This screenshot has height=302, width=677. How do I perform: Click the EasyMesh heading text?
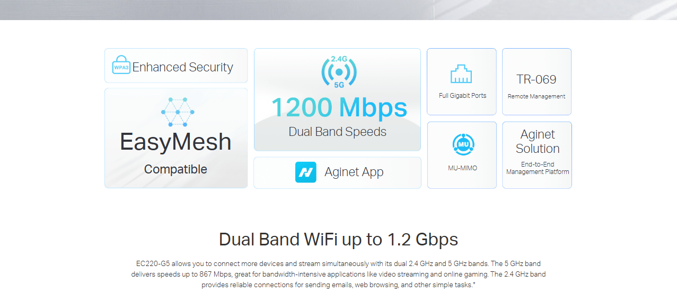[x=175, y=142]
